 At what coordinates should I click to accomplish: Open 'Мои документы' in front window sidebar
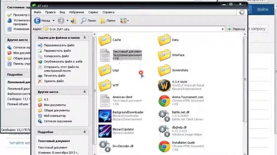(x=55, y=105)
